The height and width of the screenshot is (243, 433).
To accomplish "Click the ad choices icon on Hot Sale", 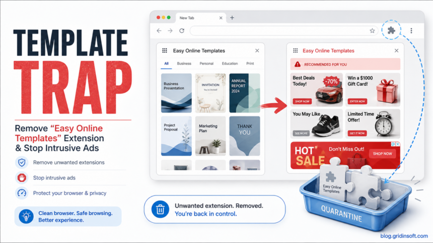I will 393,144.
